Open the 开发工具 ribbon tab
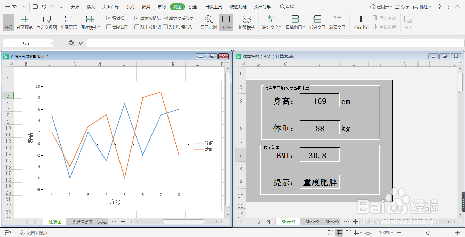 [214, 7]
